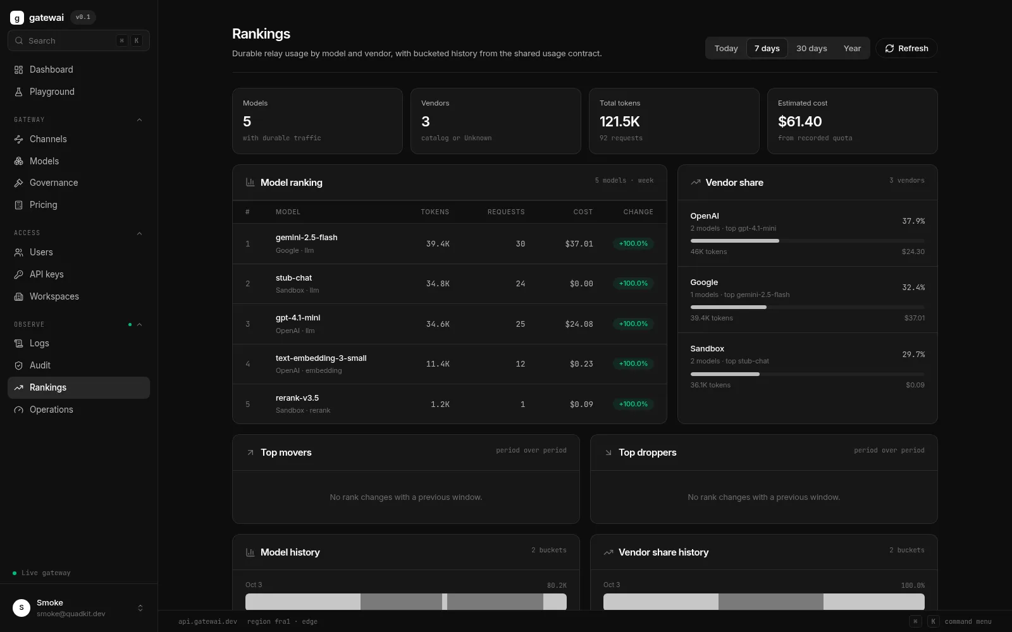The height and width of the screenshot is (632, 1012).
Task: Open the Models sidebar item
Action: 78,161
